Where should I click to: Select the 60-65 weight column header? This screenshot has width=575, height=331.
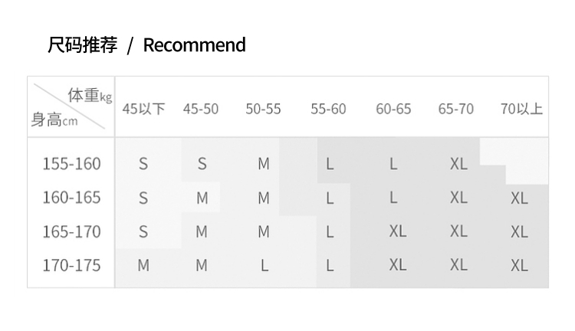point(393,109)
